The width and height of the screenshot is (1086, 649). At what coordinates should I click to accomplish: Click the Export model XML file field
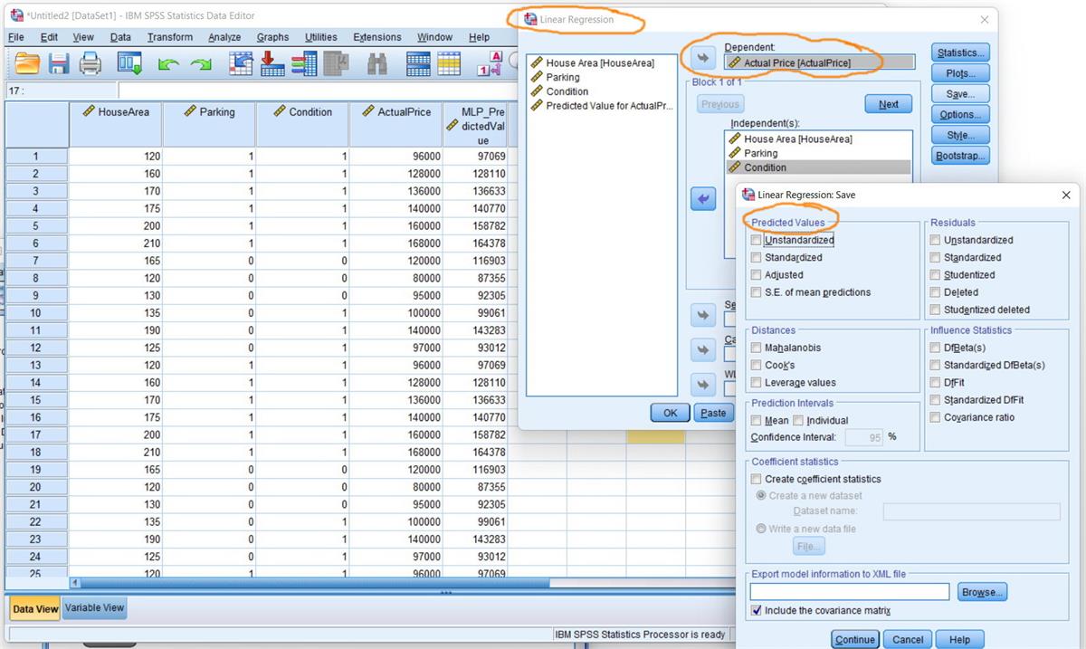[849, 592]
